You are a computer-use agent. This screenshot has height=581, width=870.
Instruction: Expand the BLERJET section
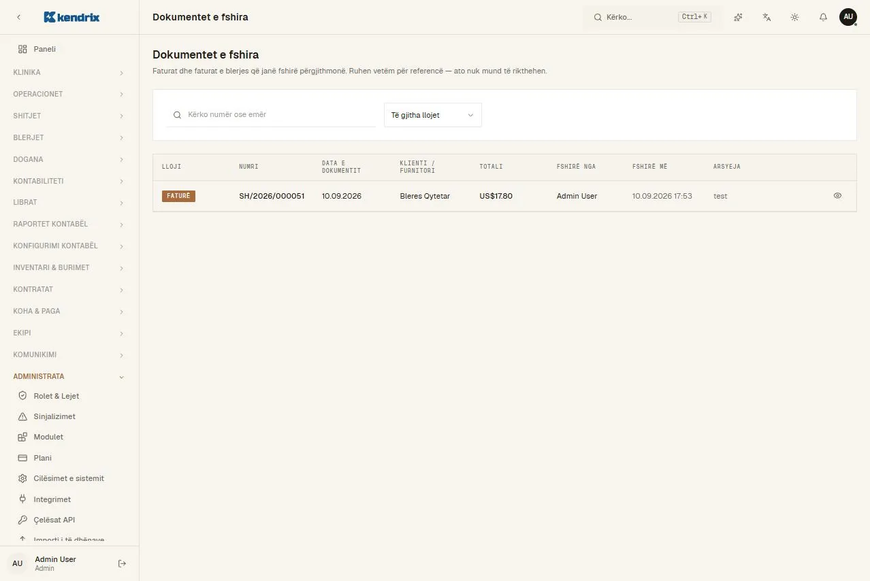pyautogui.click(x=69, y=137)
